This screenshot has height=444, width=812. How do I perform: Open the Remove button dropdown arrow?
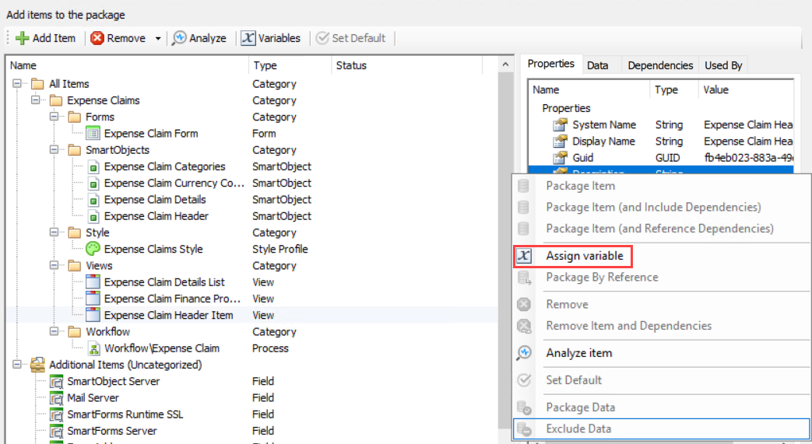pos(158,38)
